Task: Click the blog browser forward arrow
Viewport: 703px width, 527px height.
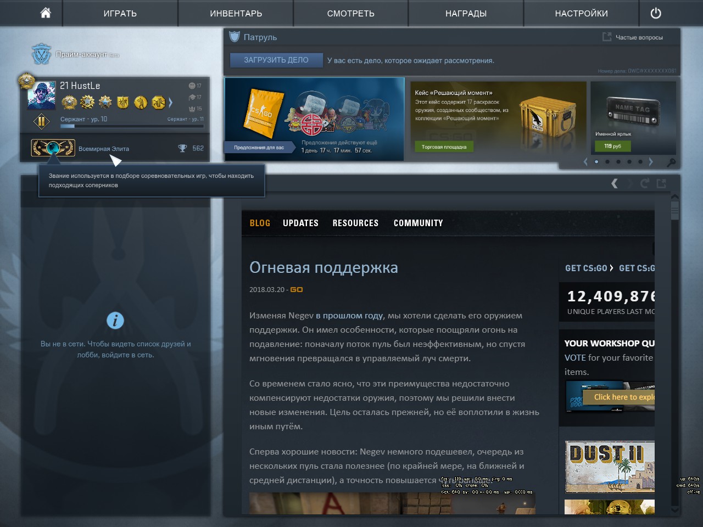Action: 629,183
